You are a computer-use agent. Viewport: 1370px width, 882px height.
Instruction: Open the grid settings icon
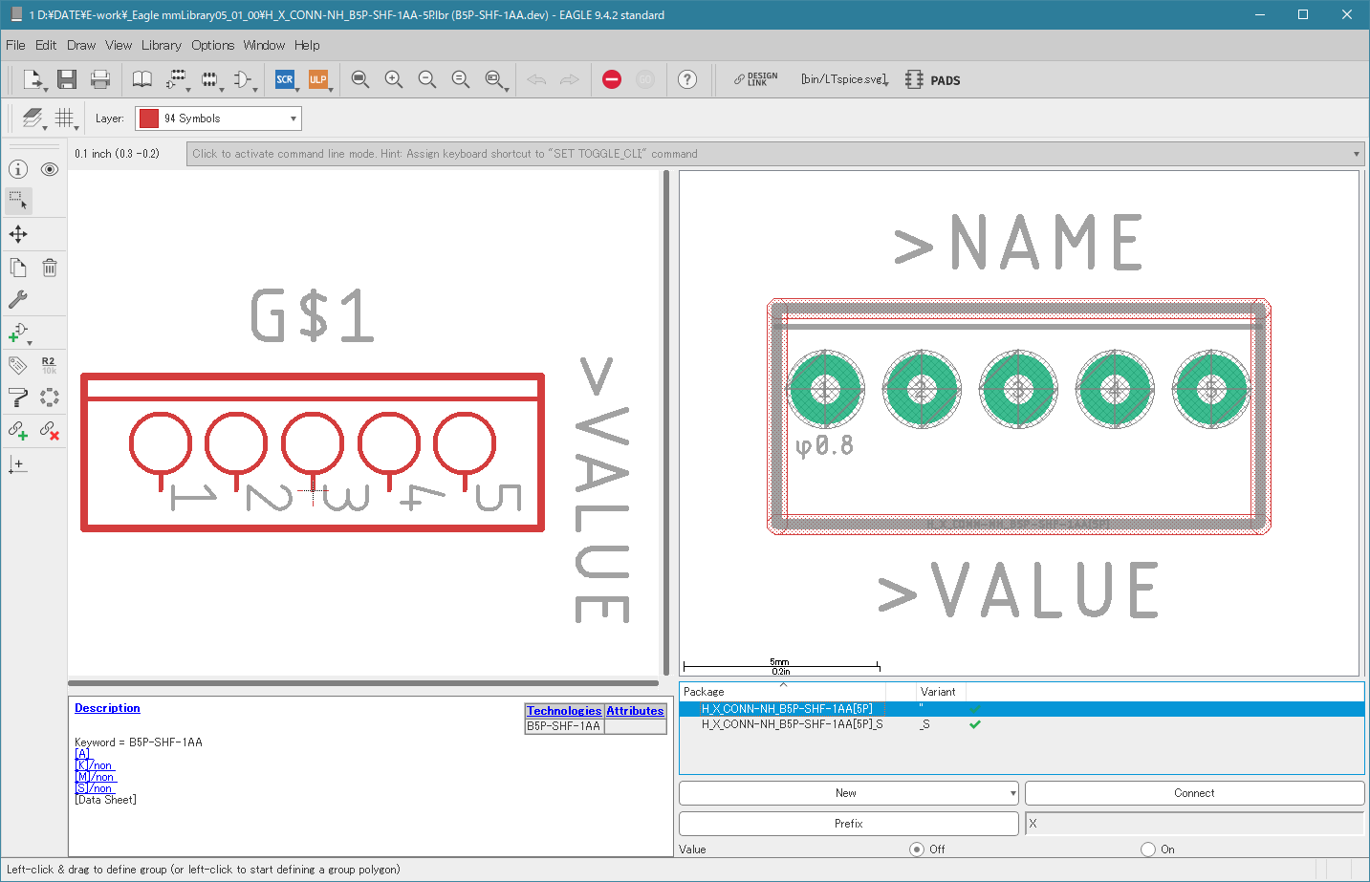tap(64, 118)
